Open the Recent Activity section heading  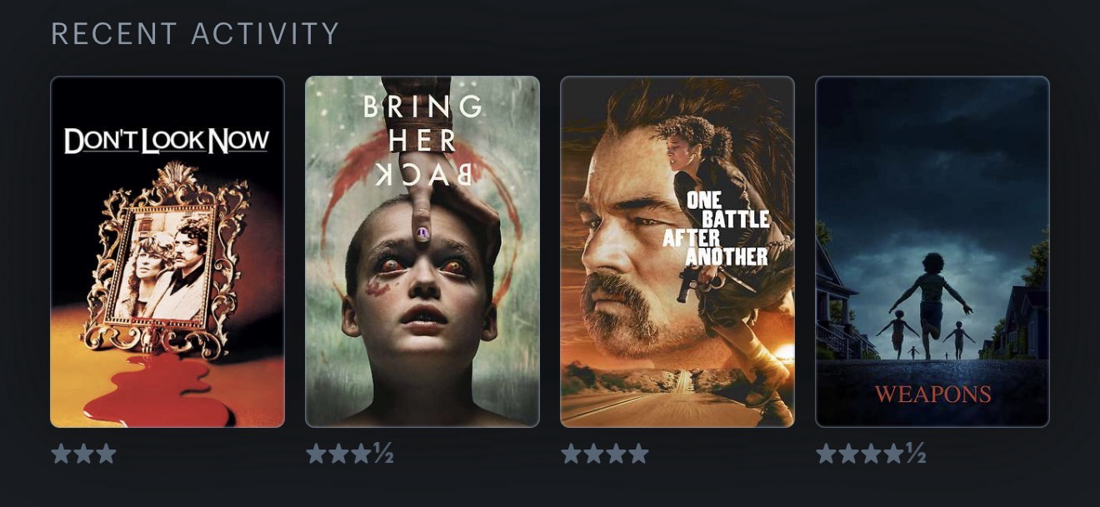[195, 34]
